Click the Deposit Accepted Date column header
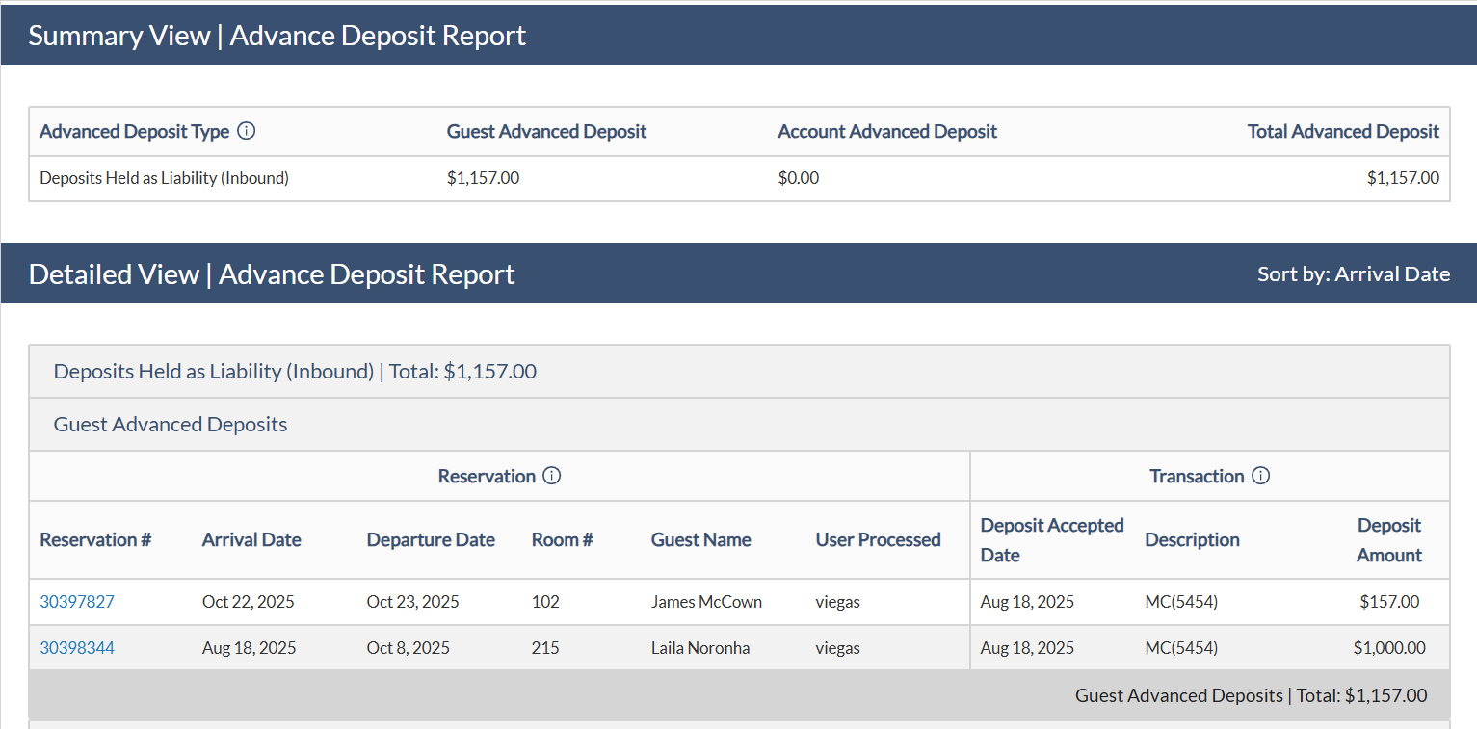The height and width of the screenshot is (729, 1477). coord(1052,540)
